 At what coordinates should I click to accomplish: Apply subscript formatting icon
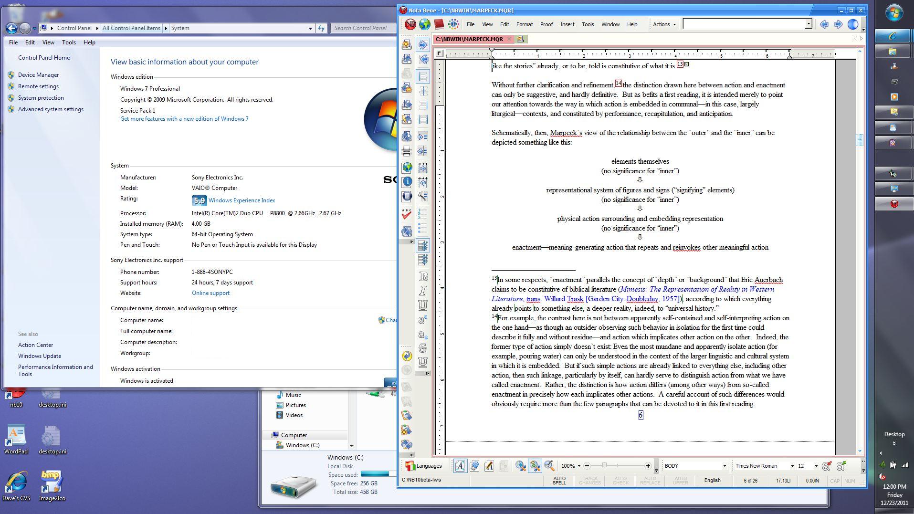click(x=423, y=334)
